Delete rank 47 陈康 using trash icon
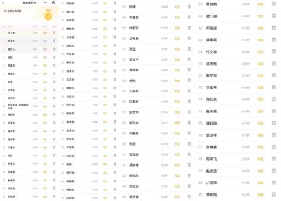The width and height of the screenshot is (281, 201). (x=189, y=6)
